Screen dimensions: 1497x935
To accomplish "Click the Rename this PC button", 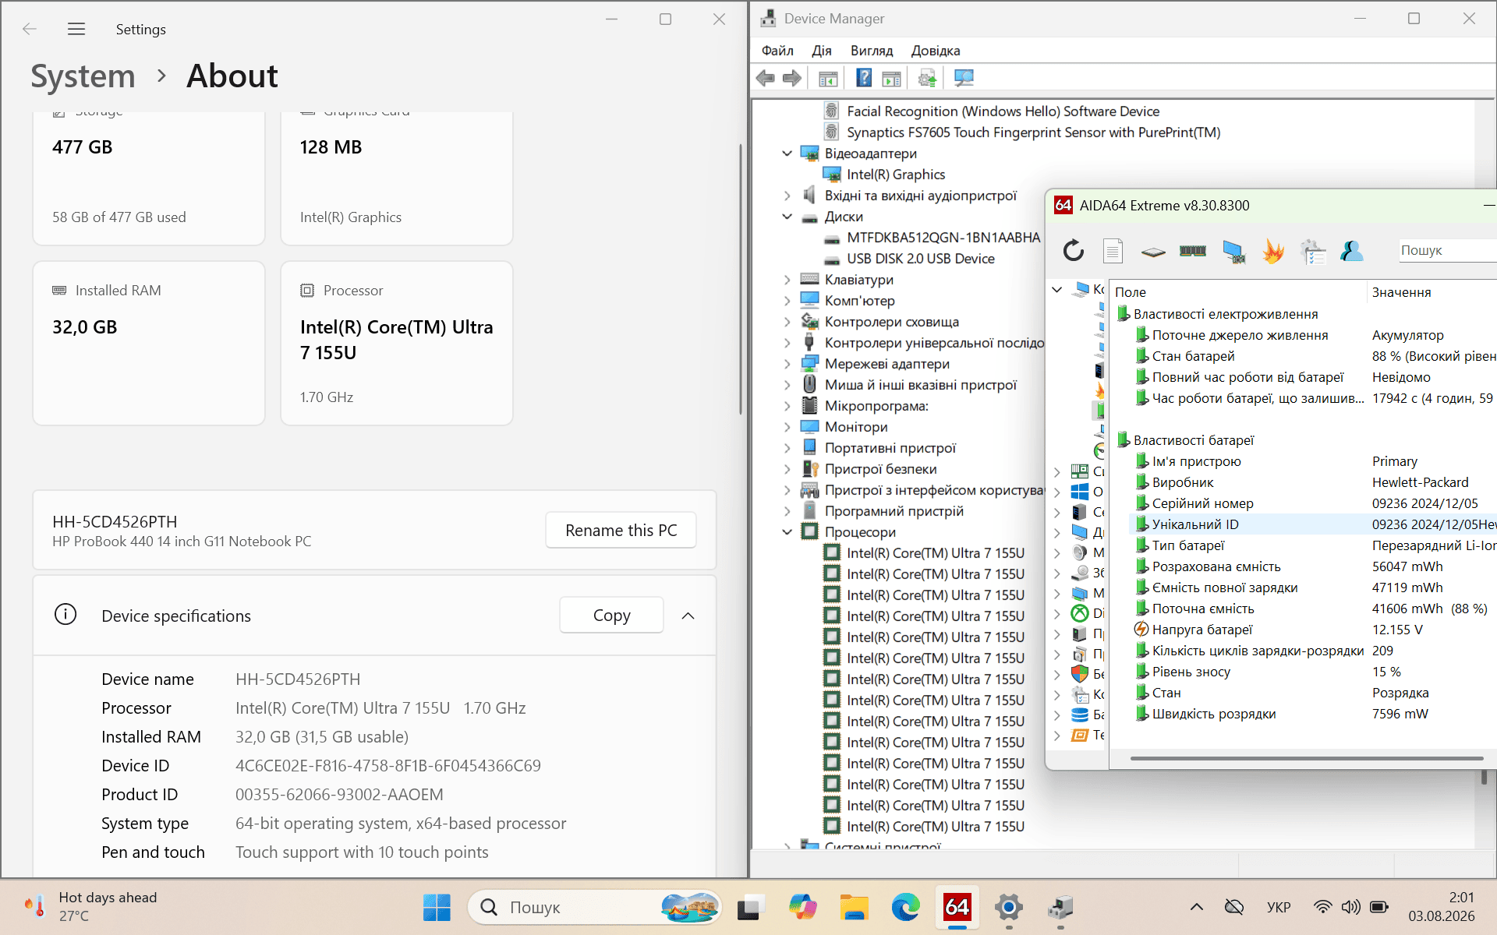I will point(621,530).
